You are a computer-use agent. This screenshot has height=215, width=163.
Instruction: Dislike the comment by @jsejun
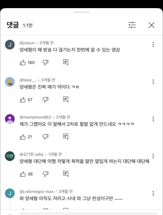pyautogui.click(x=45, y=62)
